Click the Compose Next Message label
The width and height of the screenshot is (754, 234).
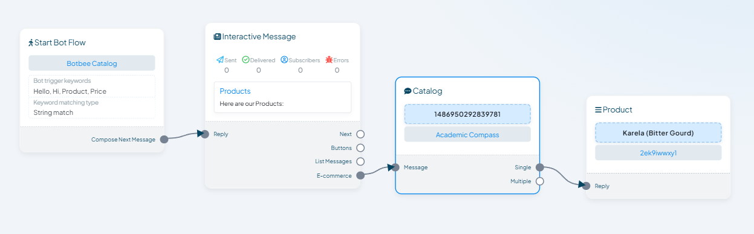(123, 140)
